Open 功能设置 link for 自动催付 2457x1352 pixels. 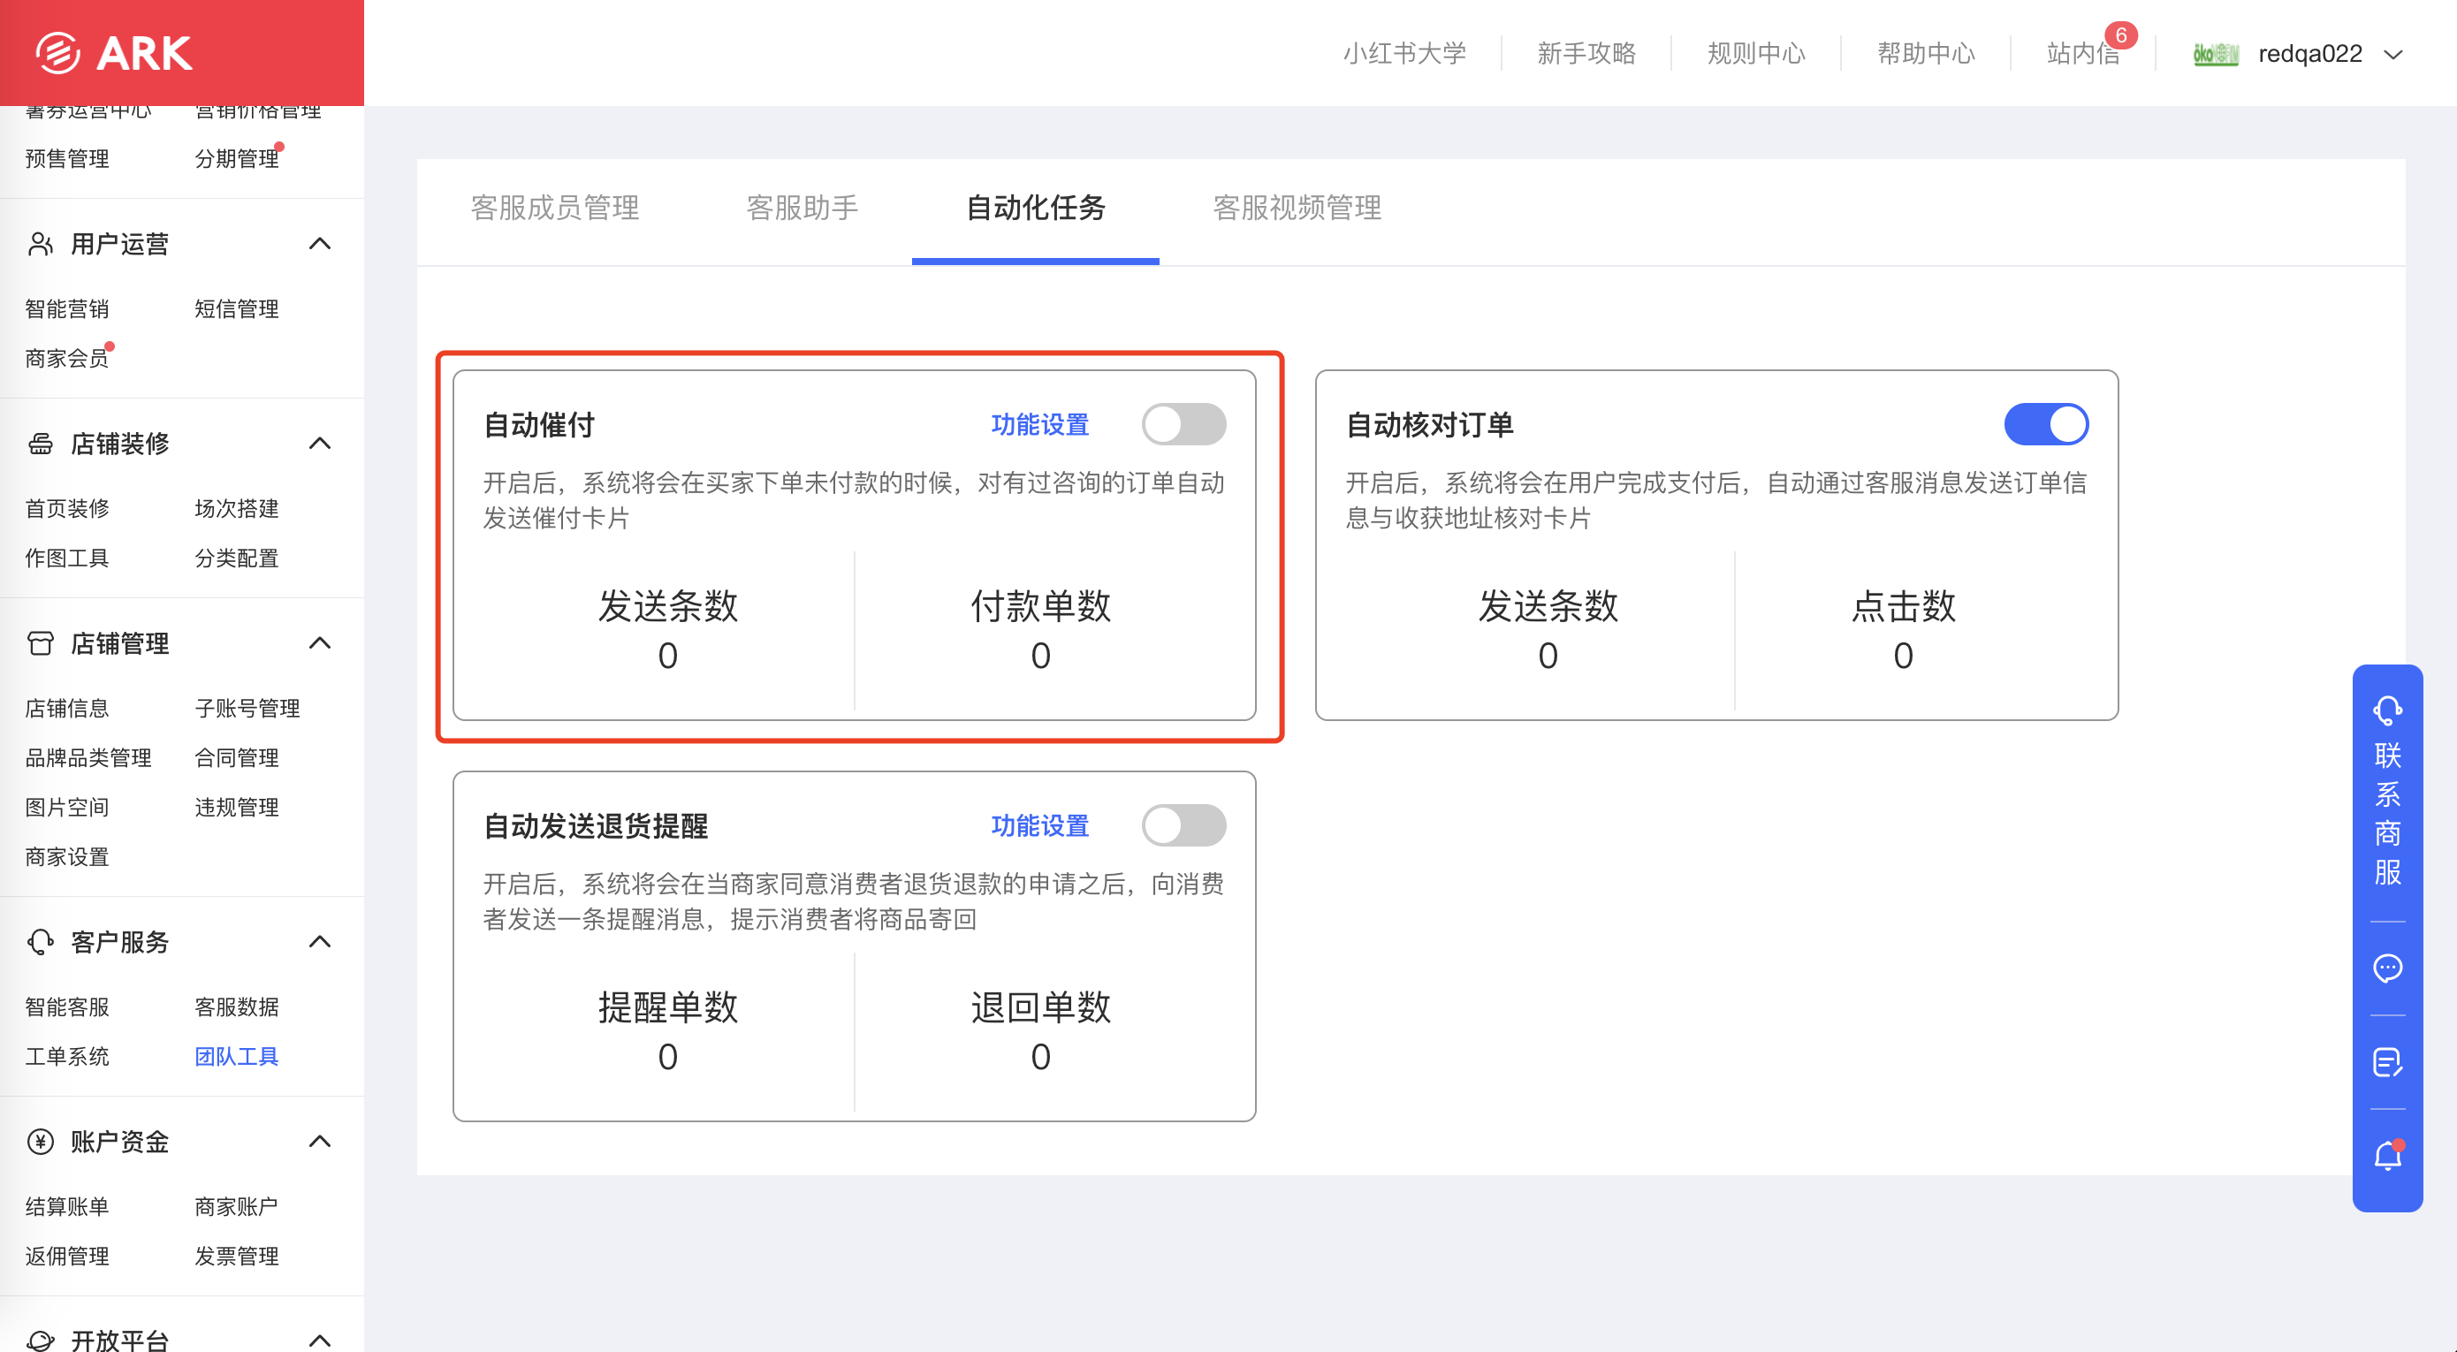coord(1039,424)
